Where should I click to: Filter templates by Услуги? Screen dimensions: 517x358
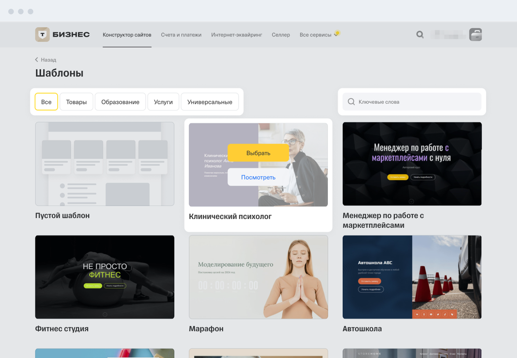click(x=163, y=102)
